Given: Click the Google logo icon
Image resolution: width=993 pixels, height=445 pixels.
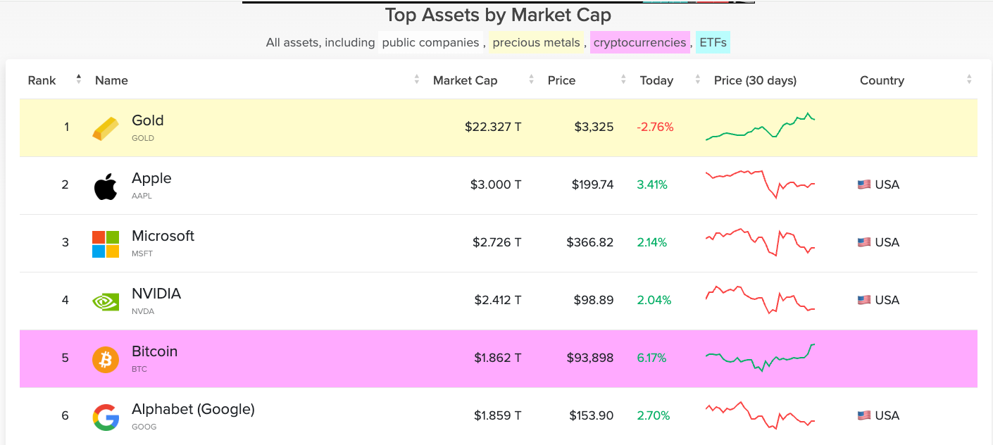Looking at the screenshot, I should pyautogui.click(x=106, y=417).
